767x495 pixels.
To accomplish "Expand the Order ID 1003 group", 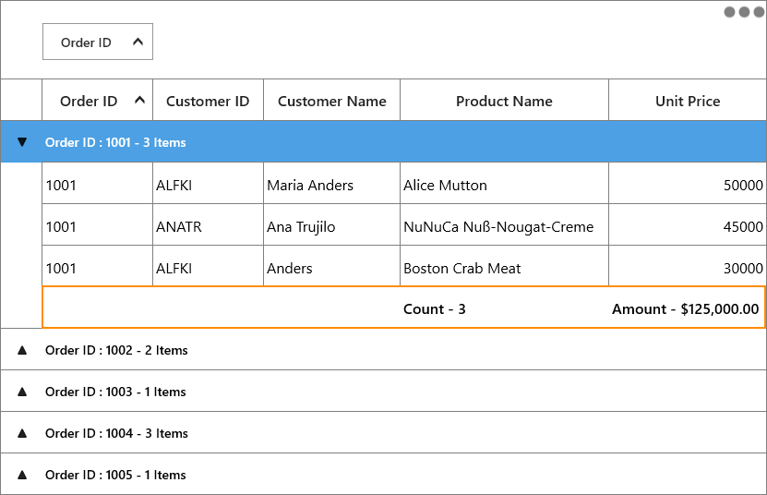I will pyautogui.click(x=22, y=392).
